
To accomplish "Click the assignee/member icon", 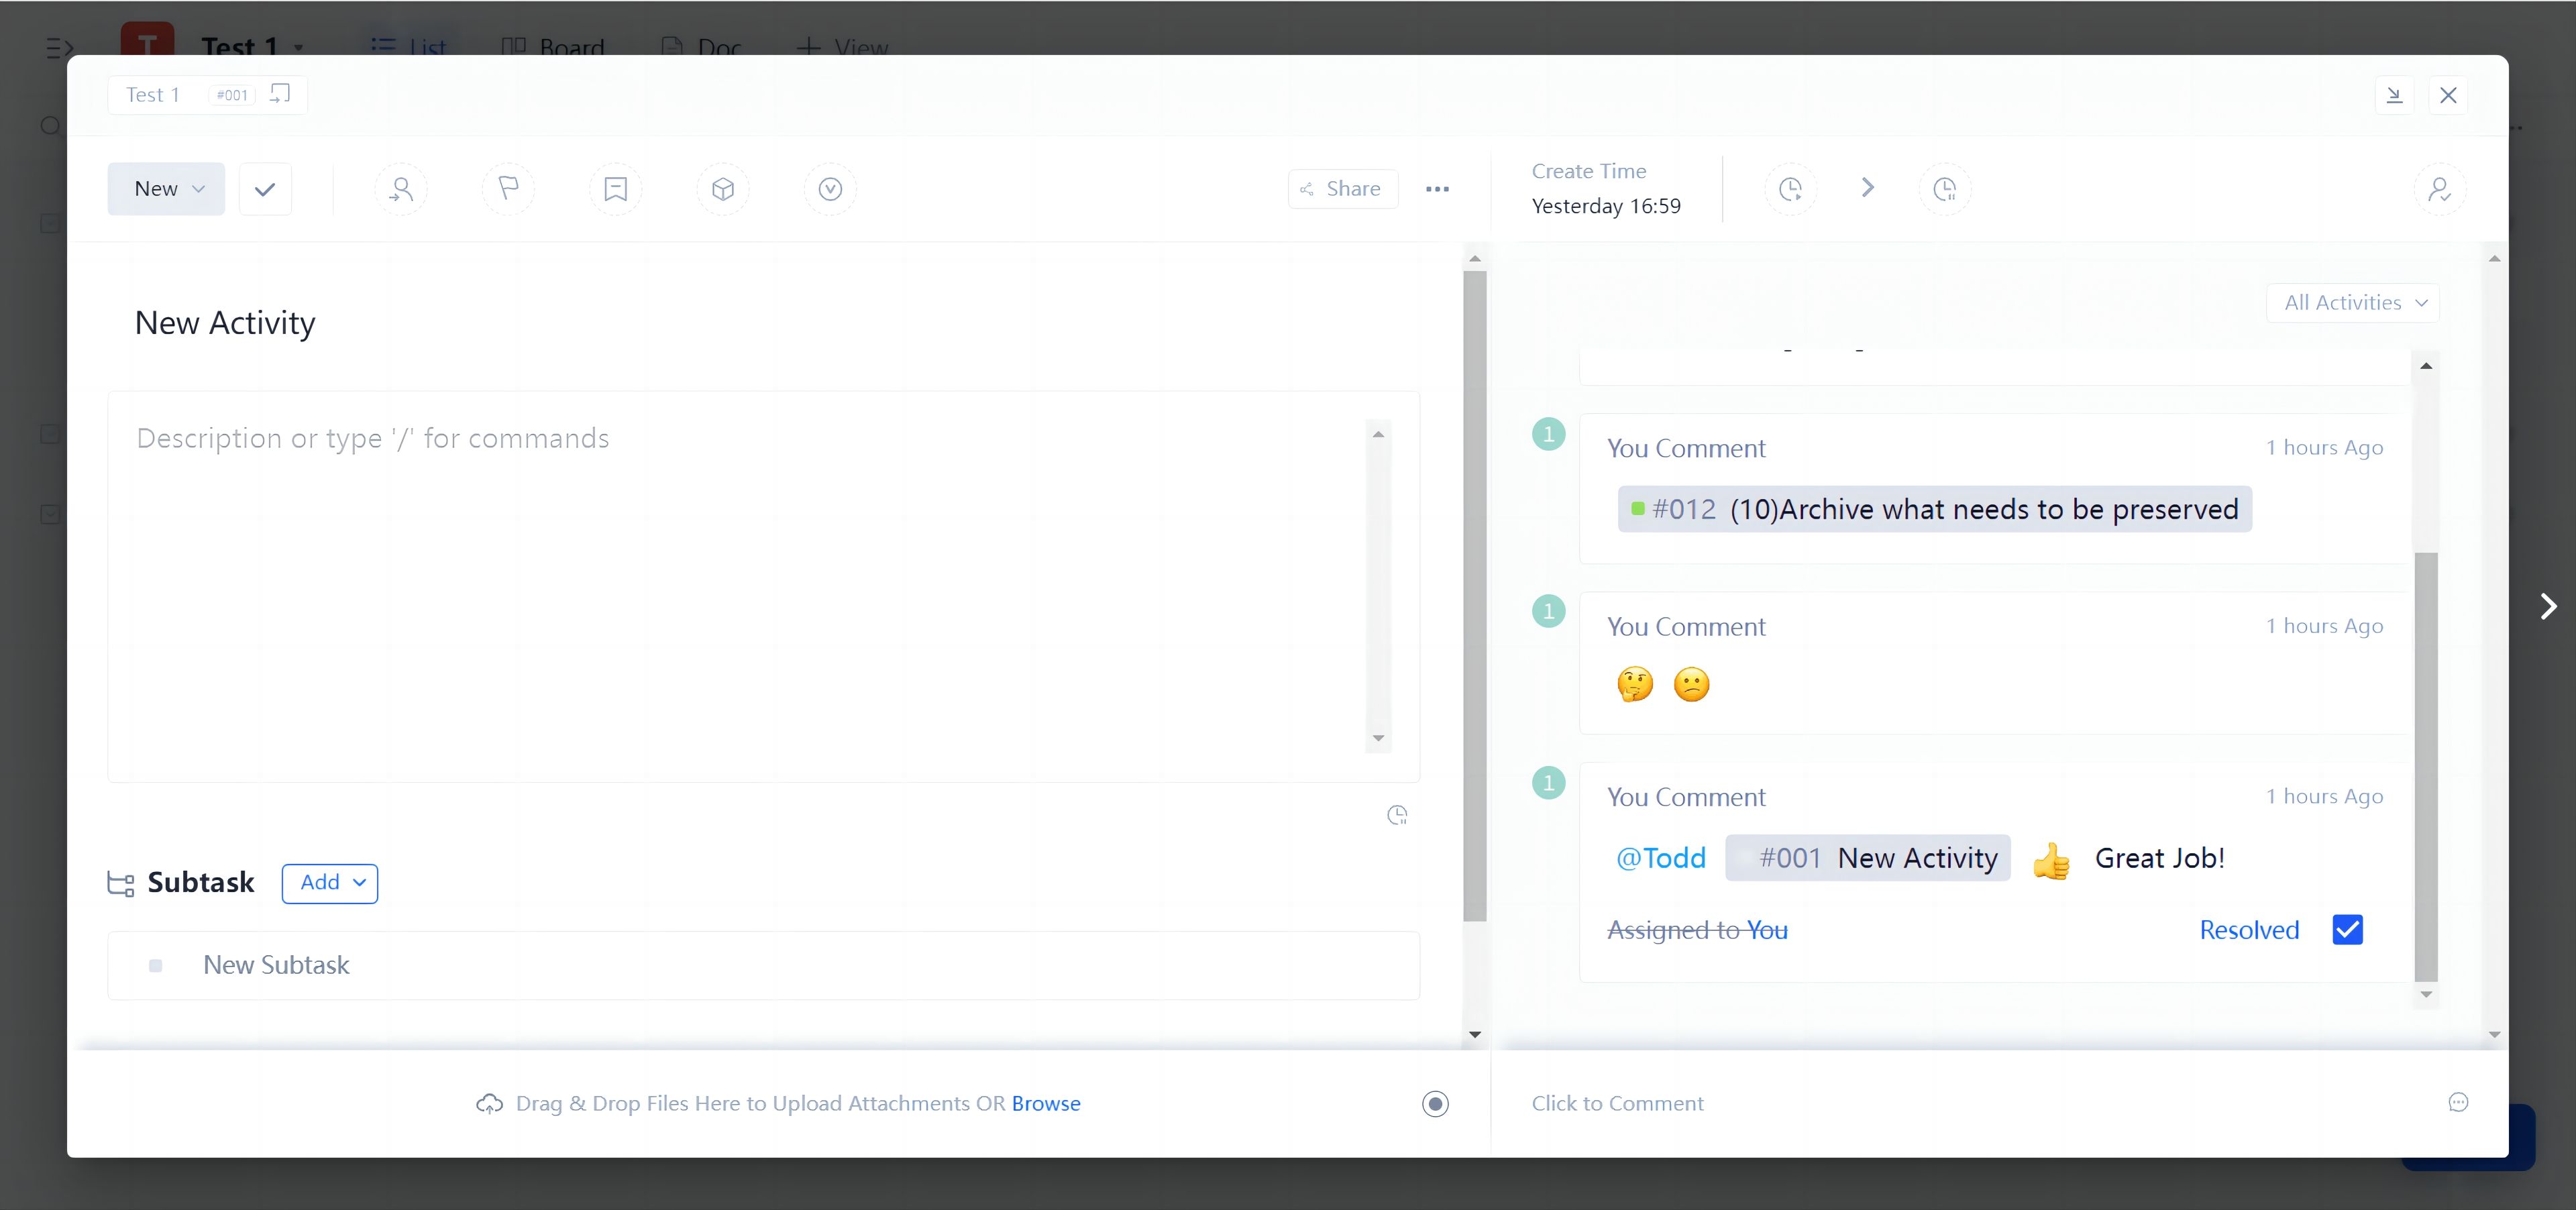I will (401, 188).
